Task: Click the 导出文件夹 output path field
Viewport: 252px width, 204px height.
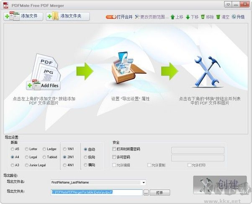Action: click(x=97, y=192)
